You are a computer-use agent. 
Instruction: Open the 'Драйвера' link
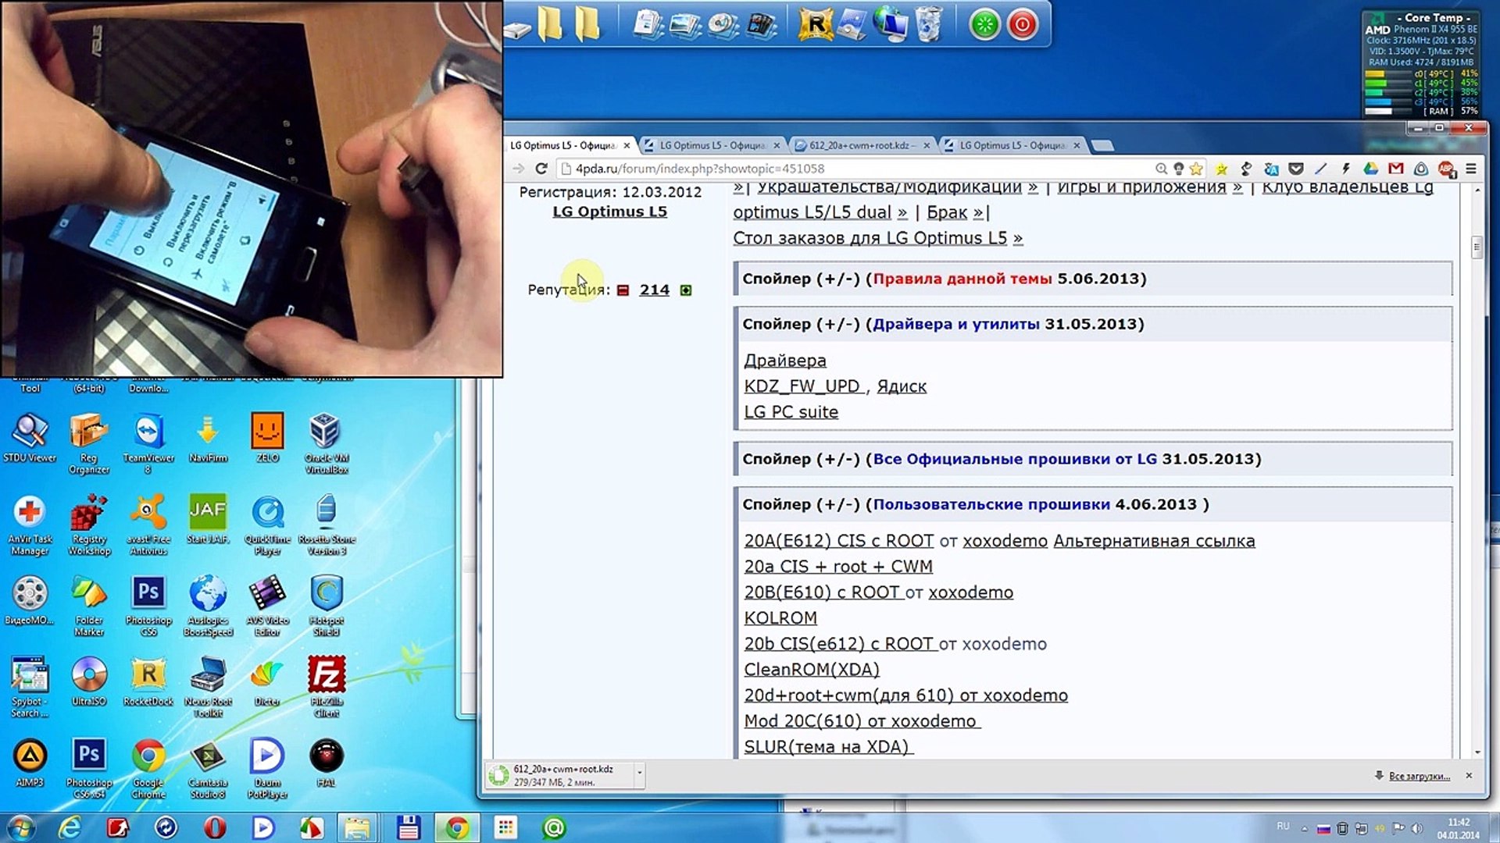pyautogui.click(x=784, y=361)
